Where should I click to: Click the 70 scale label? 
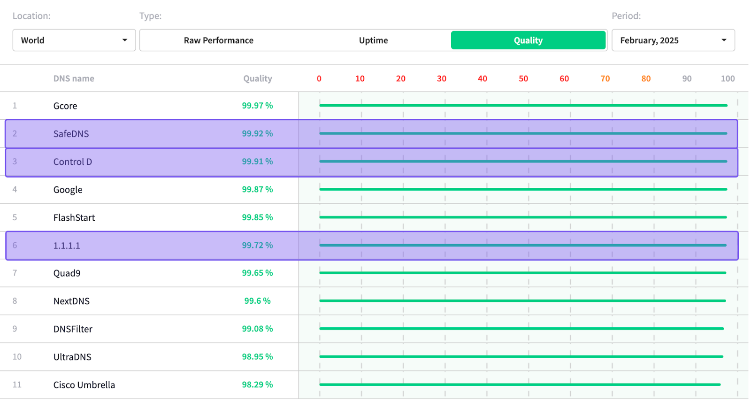pos(605,78)
